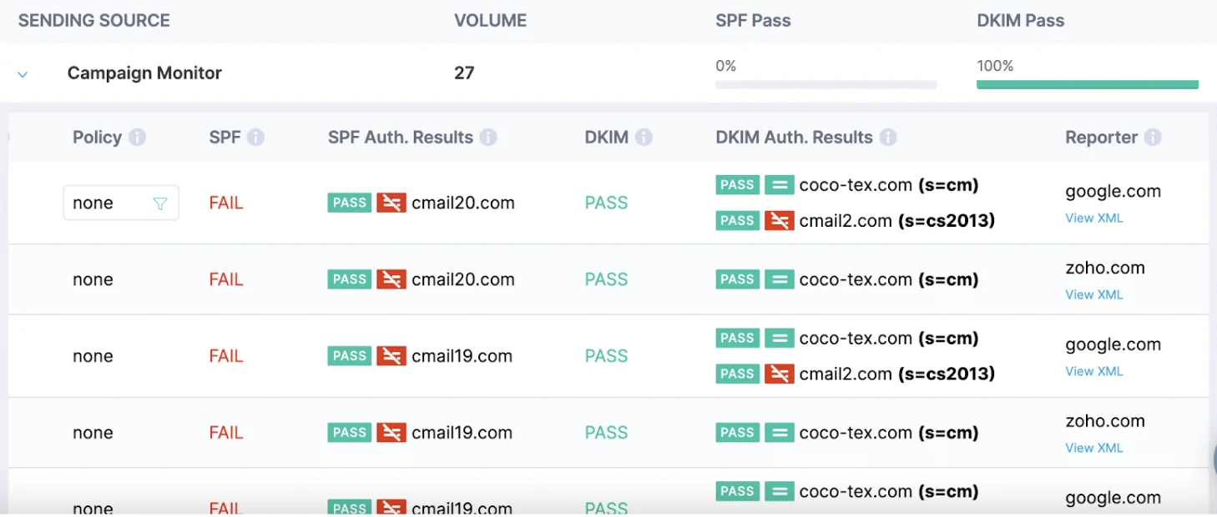Show info for DKIM Auth. Results column
Viewport: 1217px width, 517px height.
click(888, 138)
